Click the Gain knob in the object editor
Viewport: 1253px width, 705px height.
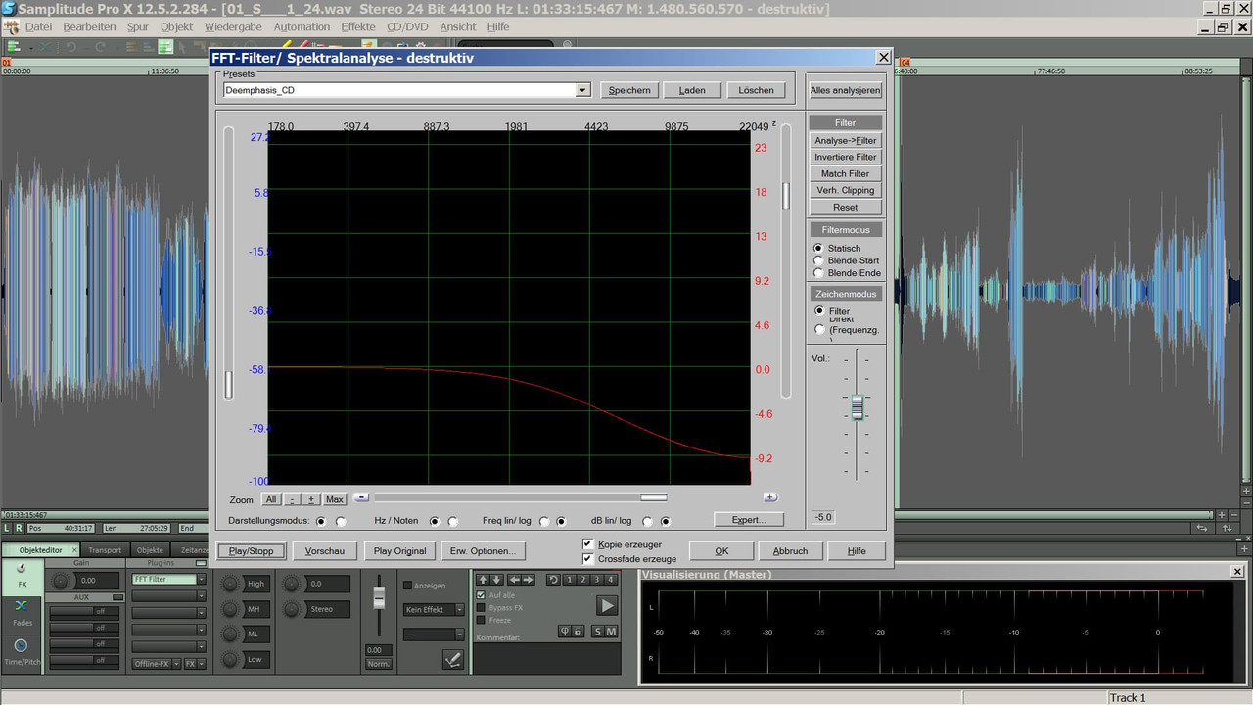(61, 582)
